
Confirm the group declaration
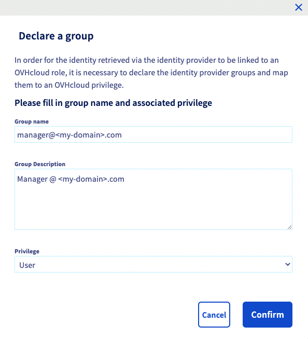pos(268,315)
